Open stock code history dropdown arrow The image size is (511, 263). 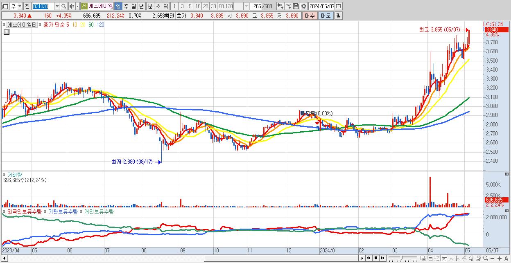pos(57,6)
